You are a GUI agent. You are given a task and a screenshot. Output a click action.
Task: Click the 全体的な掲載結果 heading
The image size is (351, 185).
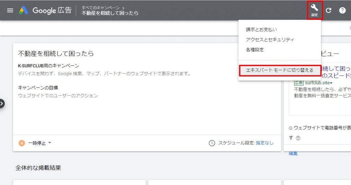pos(38,168)
